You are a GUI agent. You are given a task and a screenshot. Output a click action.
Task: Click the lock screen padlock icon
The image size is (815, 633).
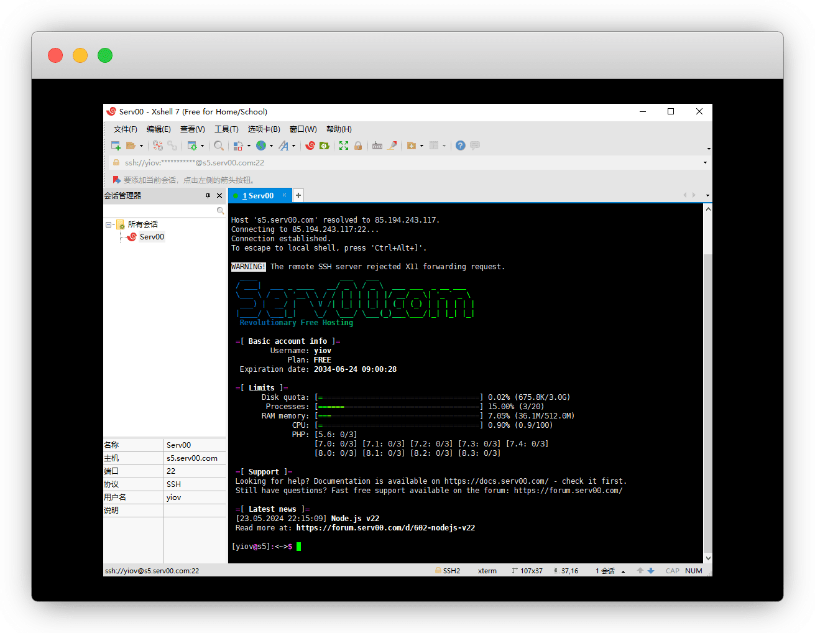point(358,146)
